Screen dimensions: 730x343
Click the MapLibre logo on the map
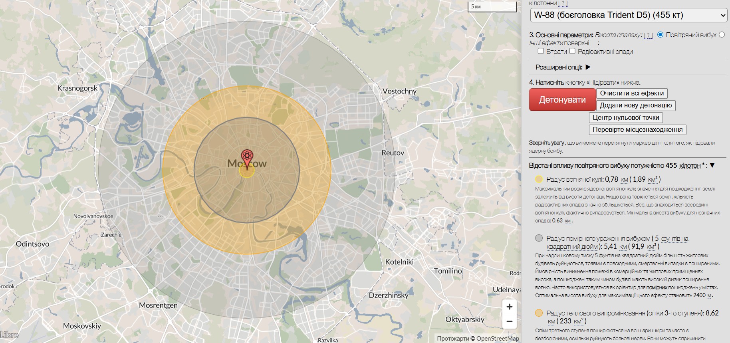tap(9, 335)
